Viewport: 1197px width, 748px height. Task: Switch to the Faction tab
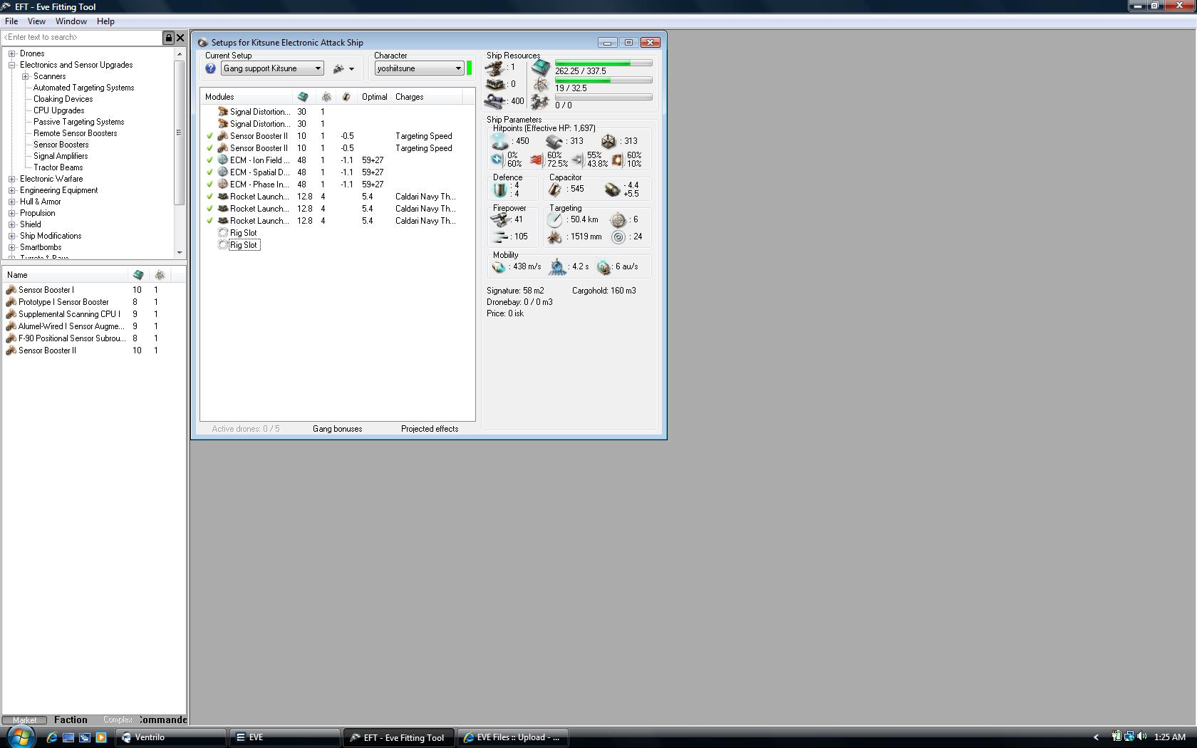[71, 720]
